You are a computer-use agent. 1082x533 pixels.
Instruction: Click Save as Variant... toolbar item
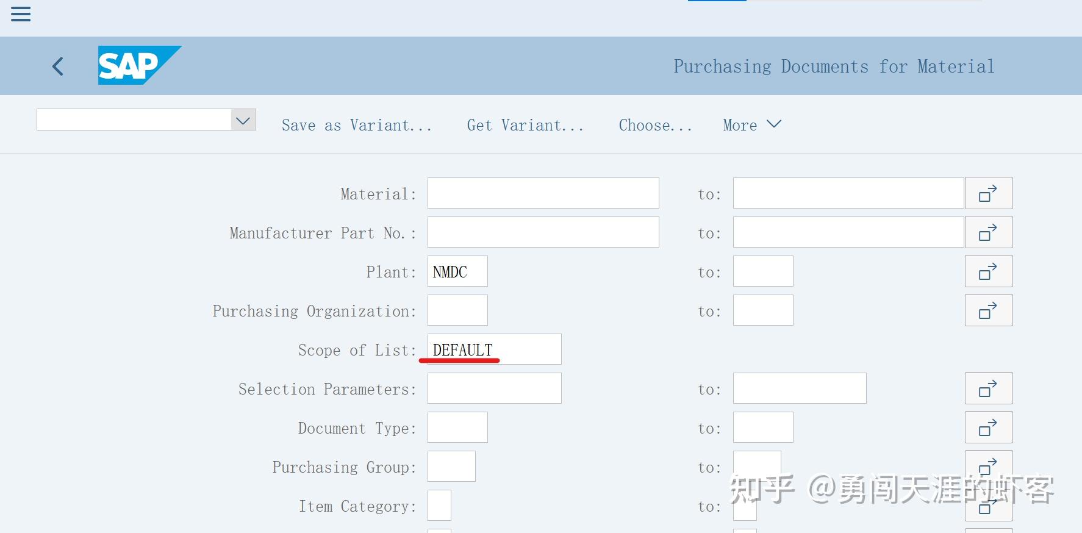pos(356,125)
